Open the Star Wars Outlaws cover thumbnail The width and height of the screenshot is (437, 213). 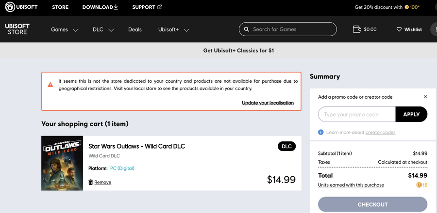coord(62,163)
